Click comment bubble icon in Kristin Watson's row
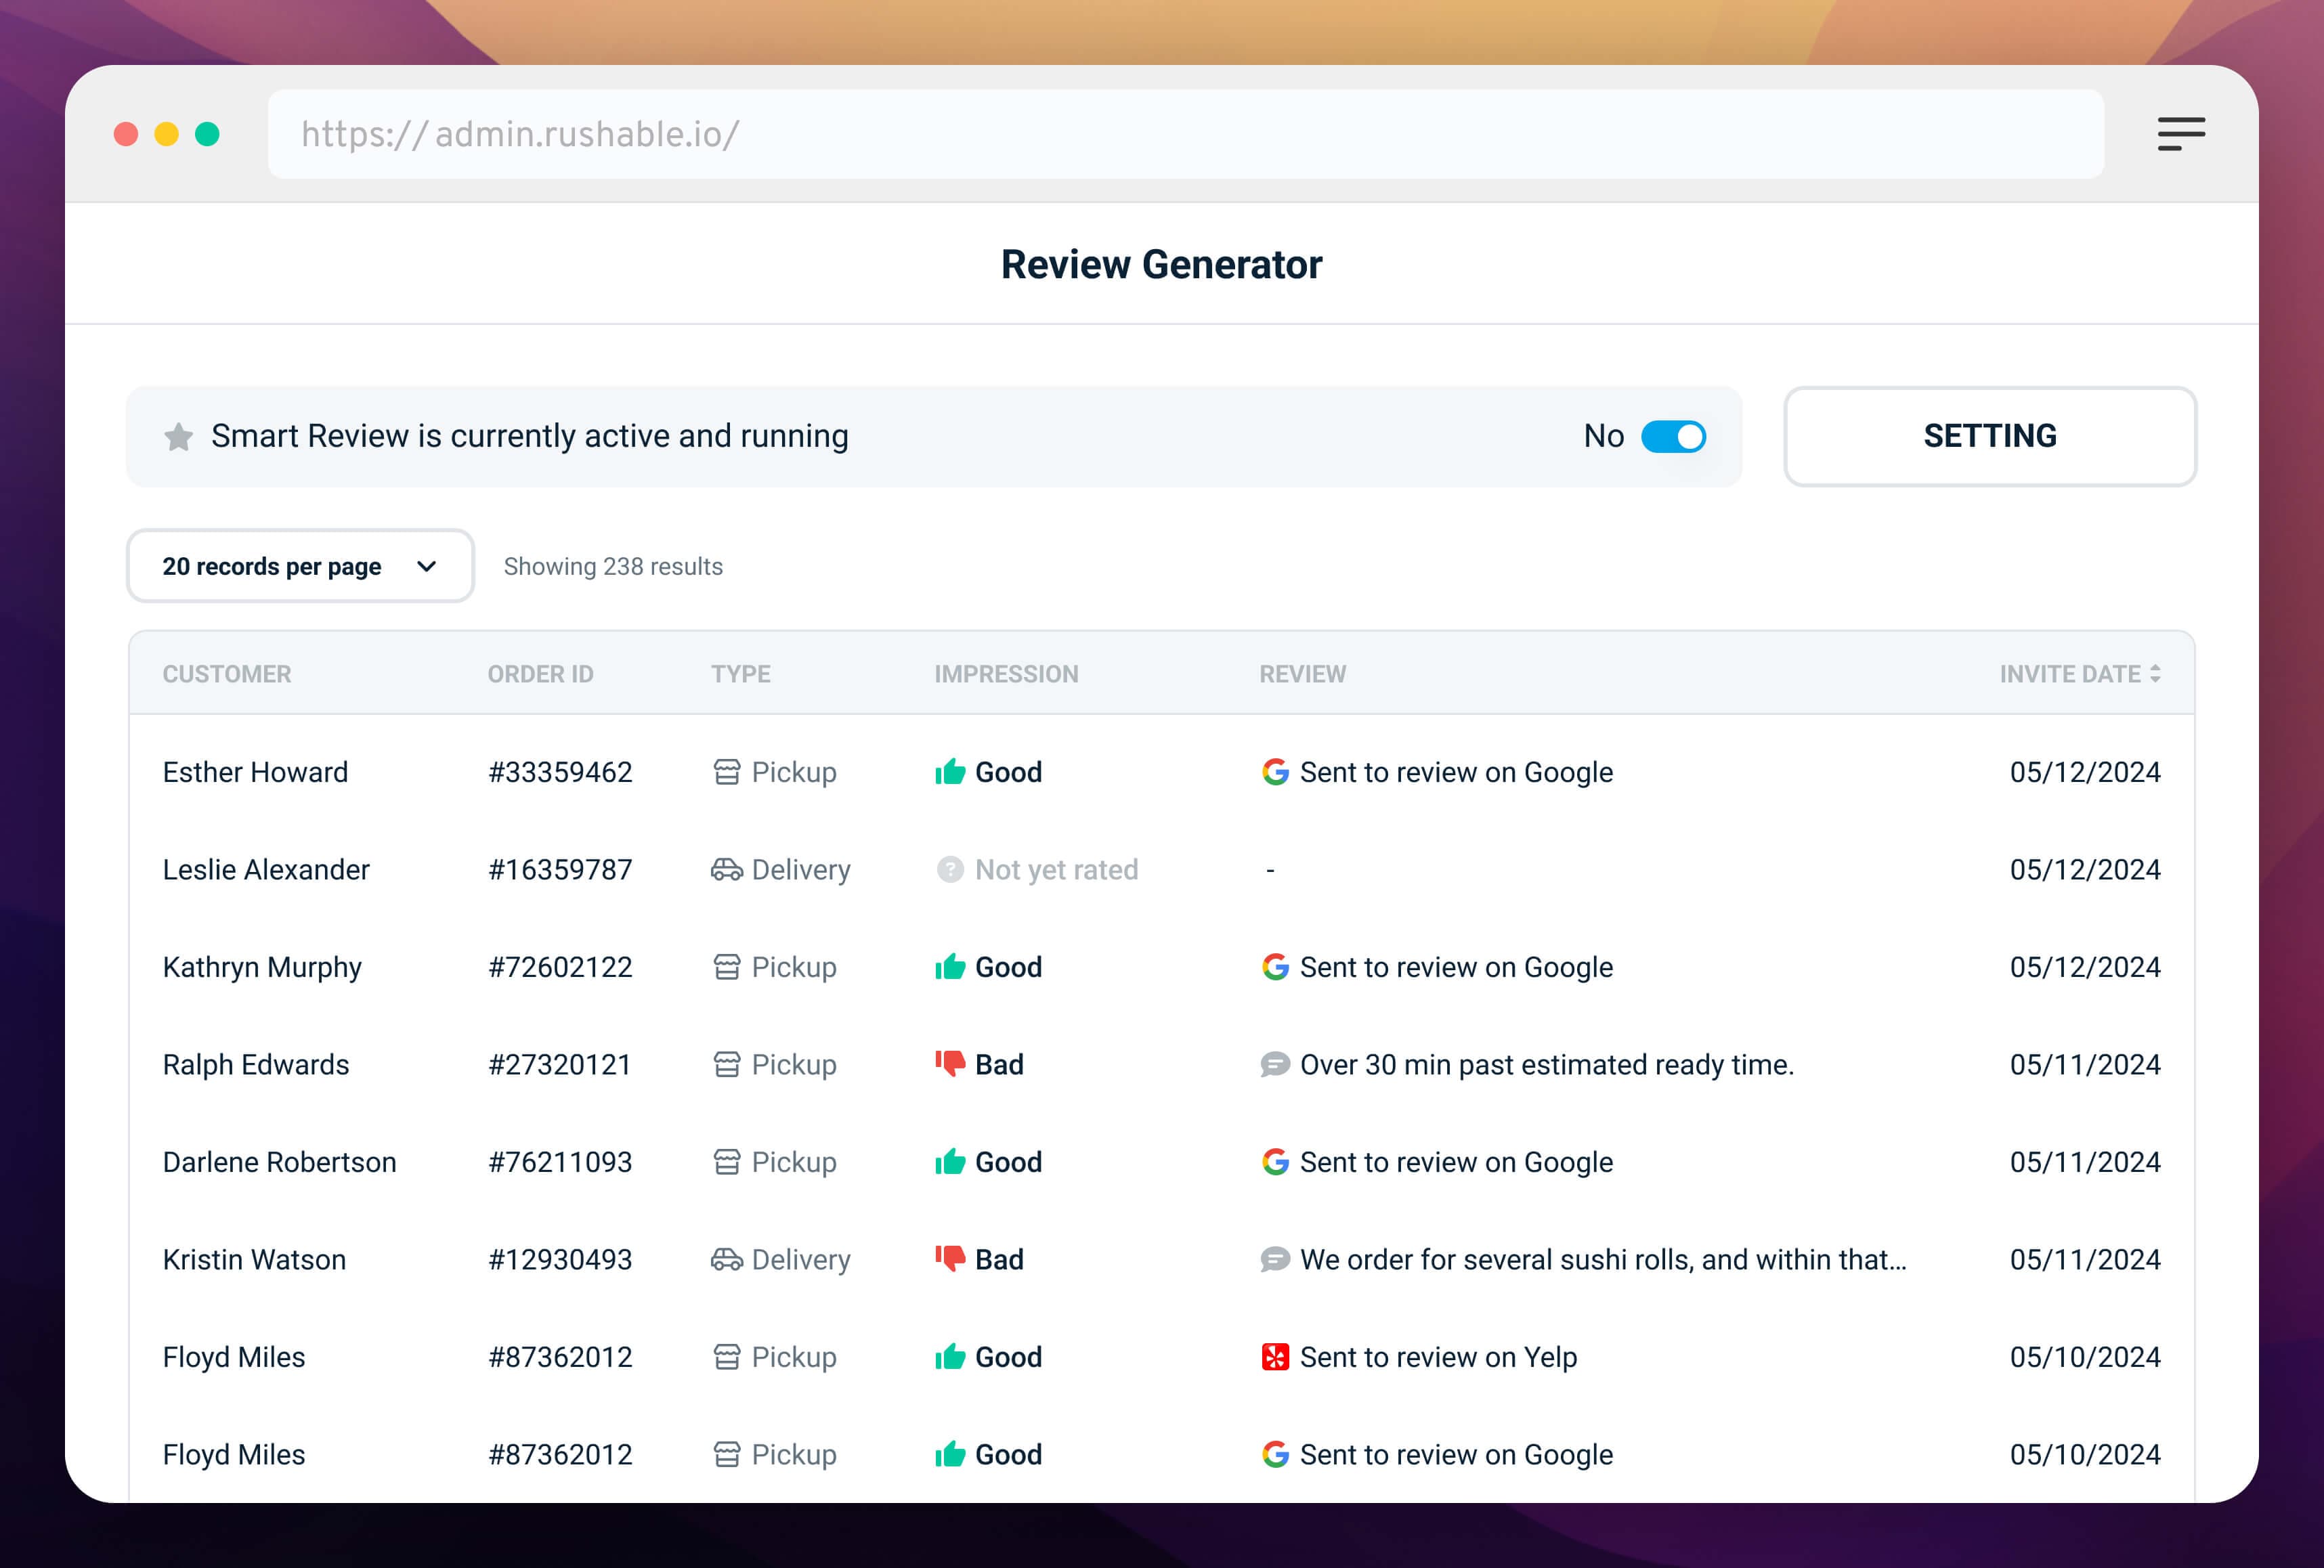This screenshot has height=1568, width=2324. click(x=1275, y=1259)
